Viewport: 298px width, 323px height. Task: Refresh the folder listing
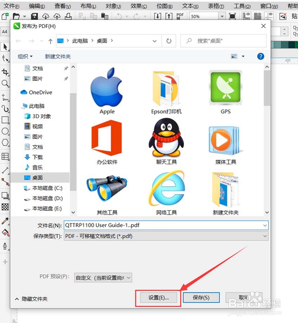(x=169, y=41)
